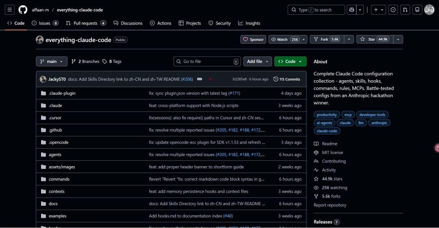This screenshot has width=439, height=228.
Task: Click the GitHub logo icon
Action: [23, 10]
